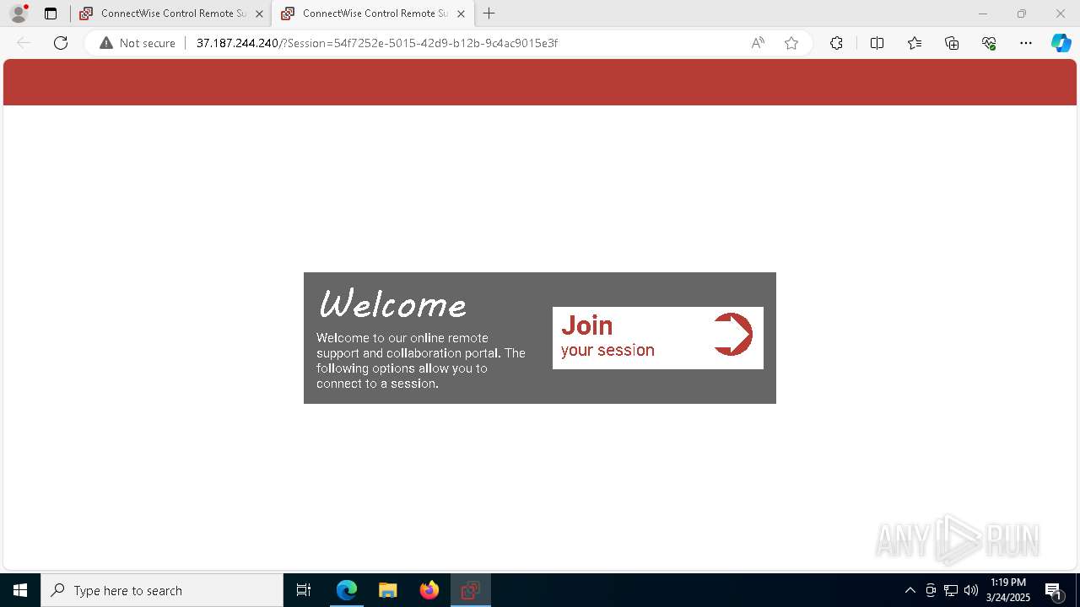Open Settings and more ellipsis menu

tap(1026, 43)
